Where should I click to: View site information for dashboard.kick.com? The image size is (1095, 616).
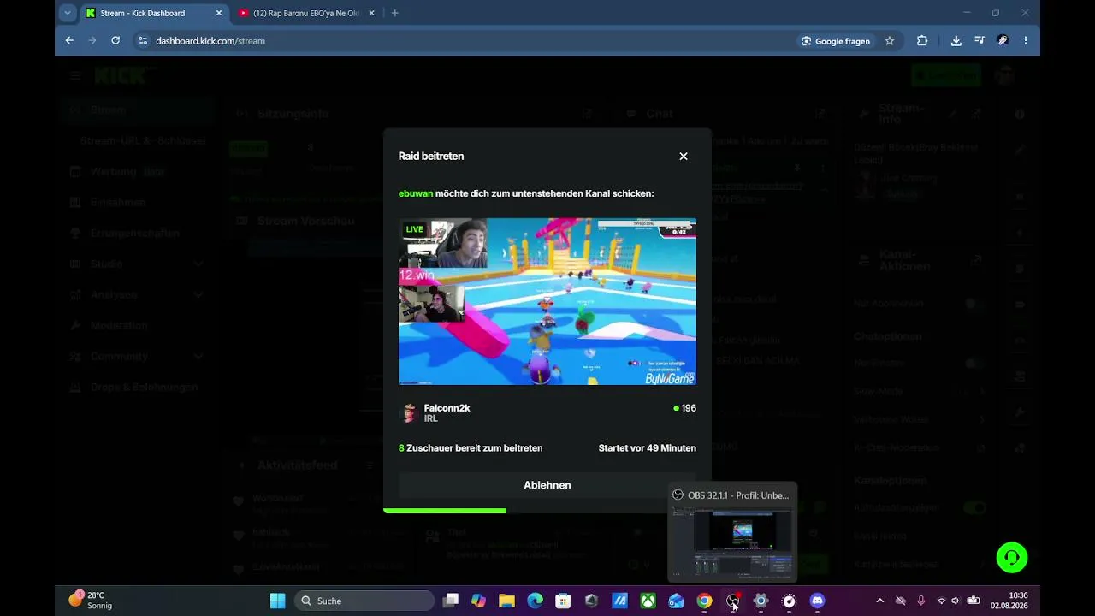[x=143, y=40]
